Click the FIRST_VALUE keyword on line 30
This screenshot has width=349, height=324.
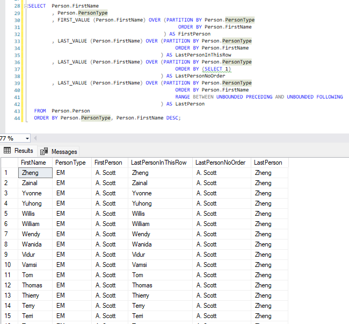click(x=74, y=20)
